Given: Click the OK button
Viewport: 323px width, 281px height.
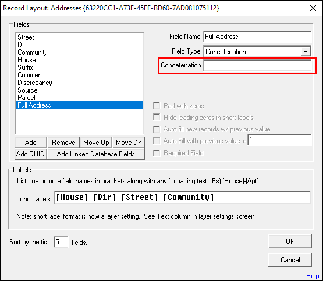Looking at the screenshot, I should [290, 241].
